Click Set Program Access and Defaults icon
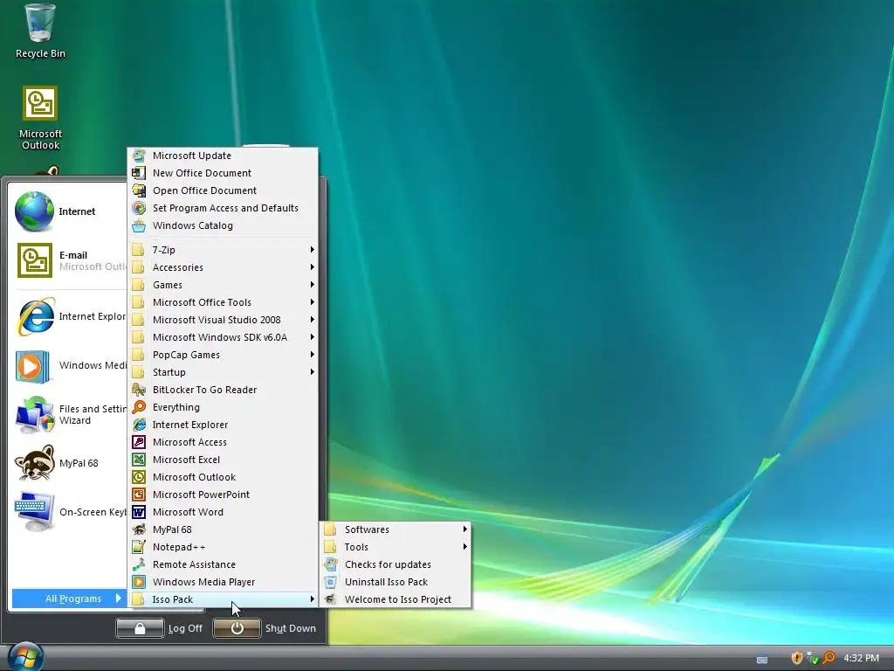Image resolution: width=894 pixels, height=671 pixels. point(139,208)
